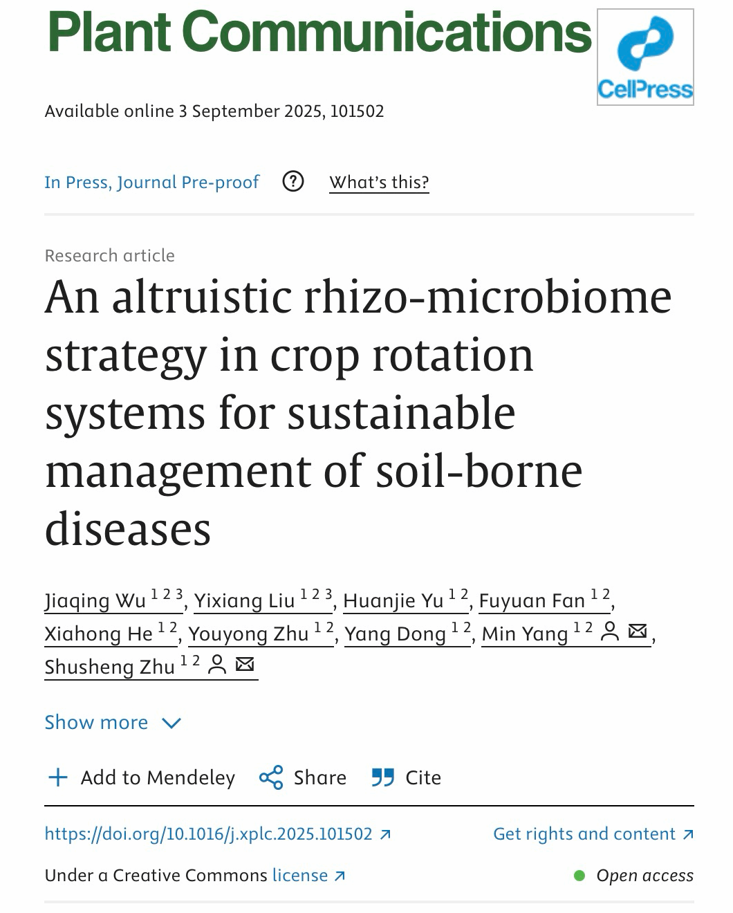Click Shusheng Zhu's author profile icon

pos(217,665)
